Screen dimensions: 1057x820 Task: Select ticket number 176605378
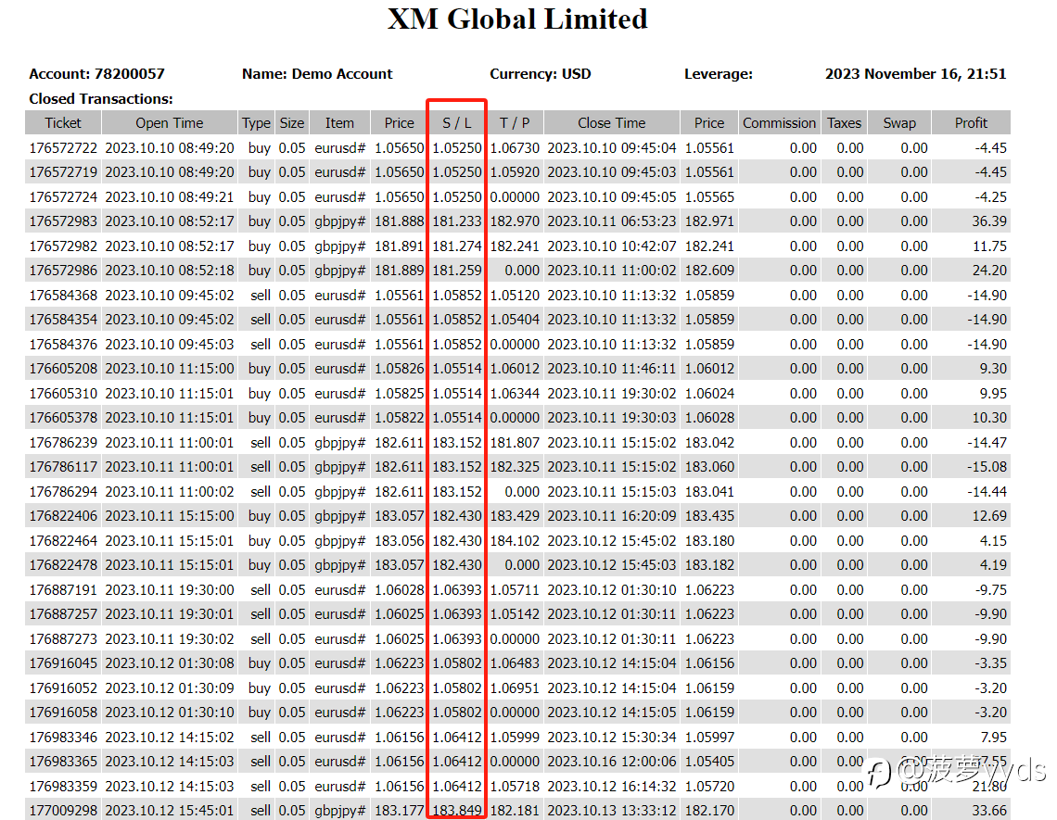[x=63, y=418]
